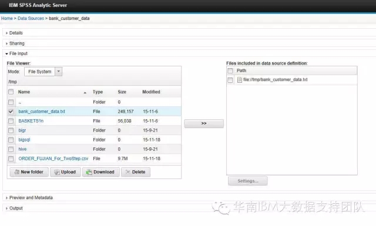Click the file://tmp/bank_customer_data.txt path entry
The height and width of the screenshot is (226, 376).
pyautogui.click(x=276, y=80)
